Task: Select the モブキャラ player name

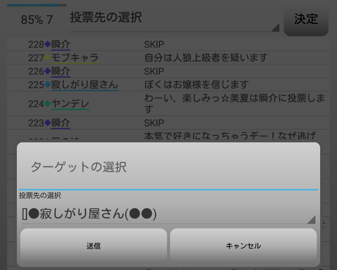Action: click(x=75, y=58)
